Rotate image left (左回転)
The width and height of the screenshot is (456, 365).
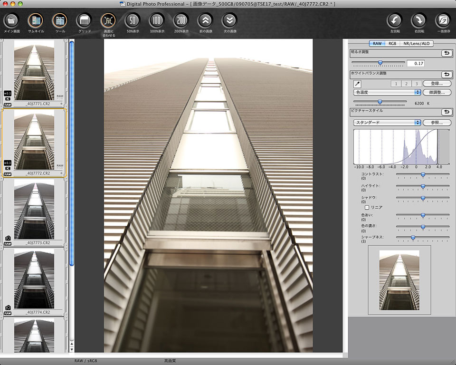(394, 21)
